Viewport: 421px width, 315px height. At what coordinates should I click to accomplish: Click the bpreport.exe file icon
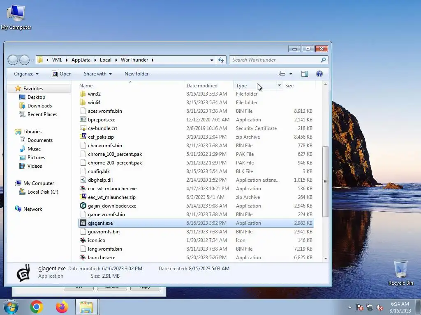83,120
